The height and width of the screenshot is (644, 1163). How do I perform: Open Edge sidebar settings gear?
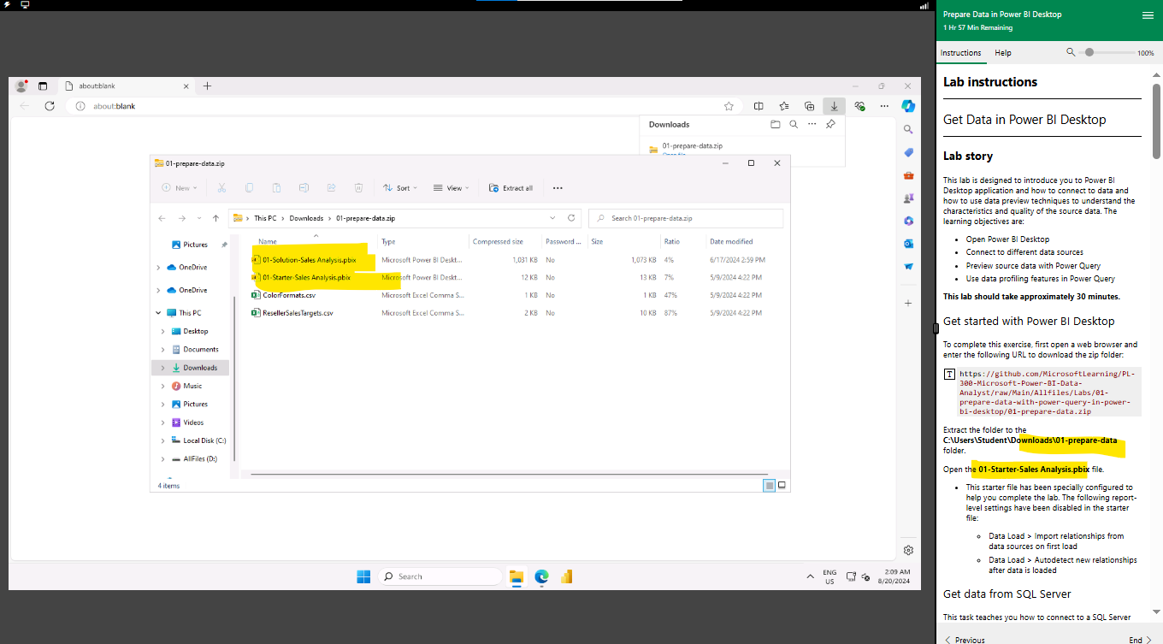[x=908, y=550]
